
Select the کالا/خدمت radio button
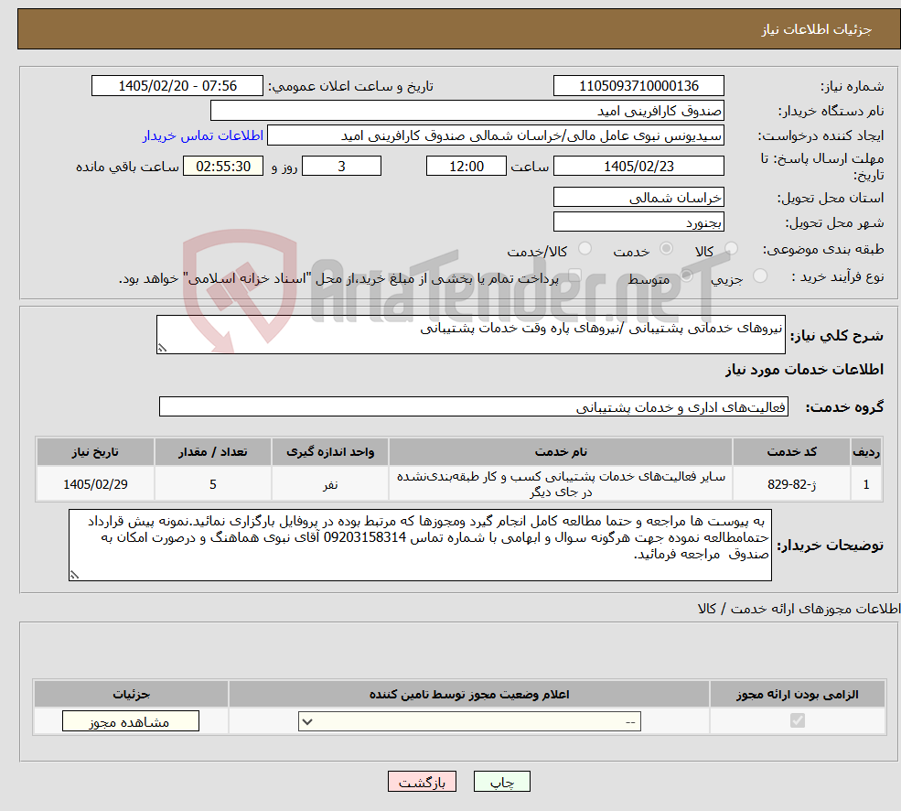pos(585,248)
